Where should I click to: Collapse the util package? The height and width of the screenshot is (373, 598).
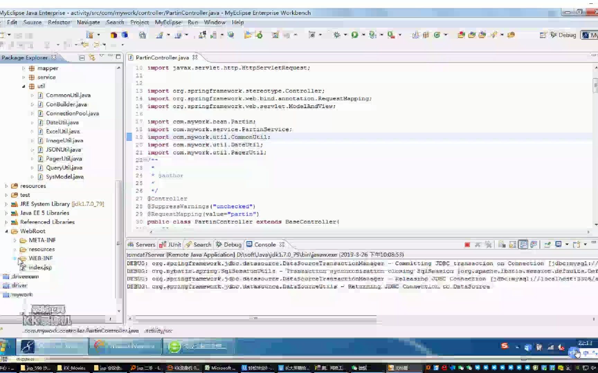(24, 86)
